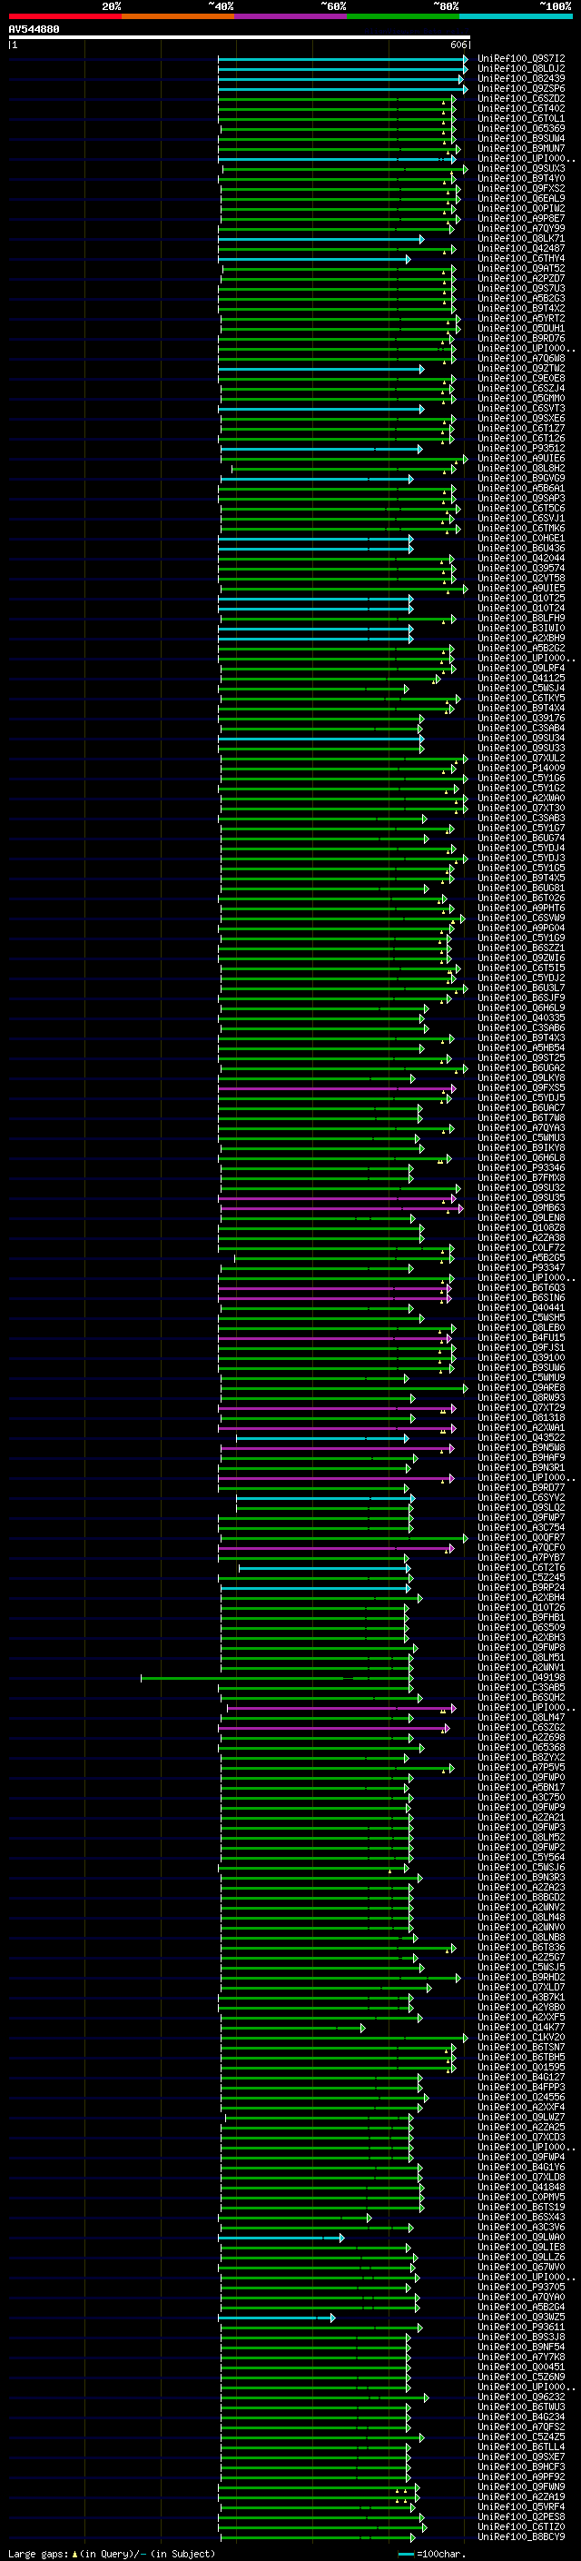Select label UniRef100_Q9SUX3
The height and width of the screenshot is (2561, 581).
click(521, 169)
